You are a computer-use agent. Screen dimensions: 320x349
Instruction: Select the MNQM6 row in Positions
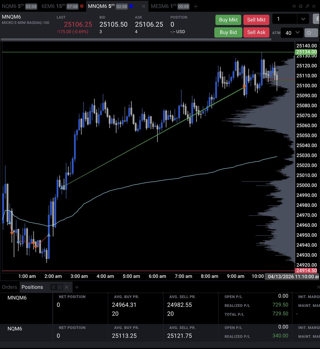[160, 308]
